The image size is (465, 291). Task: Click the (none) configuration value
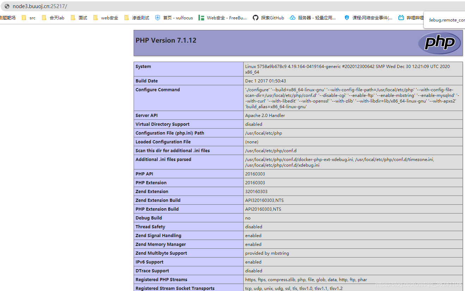pos(252,142)
